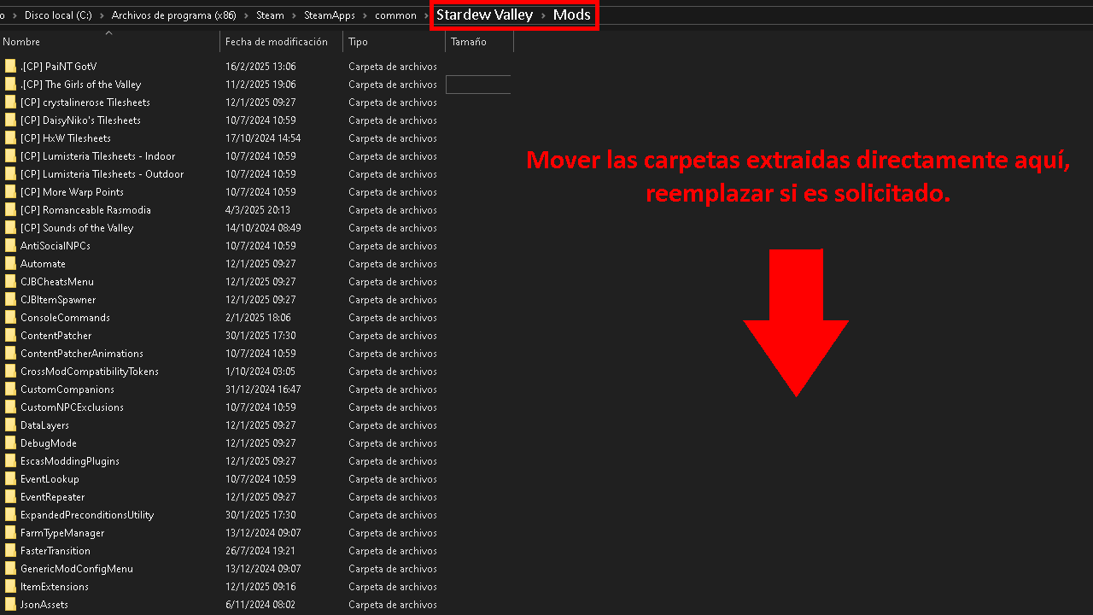
Task: Click folder icon of DataLayers
Action: 10,425
